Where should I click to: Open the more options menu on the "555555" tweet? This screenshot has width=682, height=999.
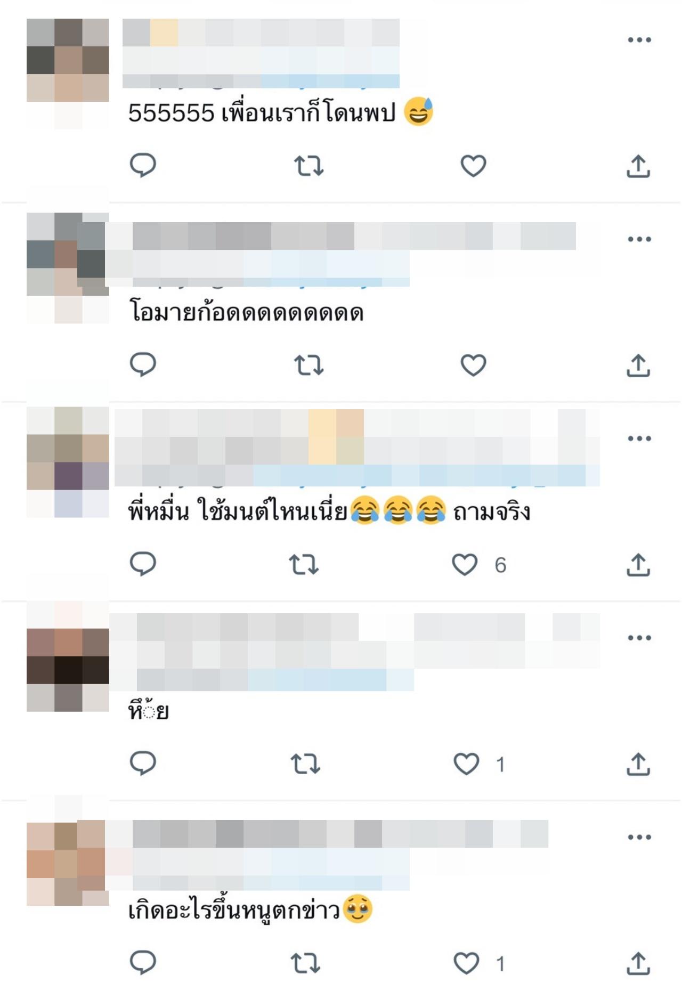point(639,39)
